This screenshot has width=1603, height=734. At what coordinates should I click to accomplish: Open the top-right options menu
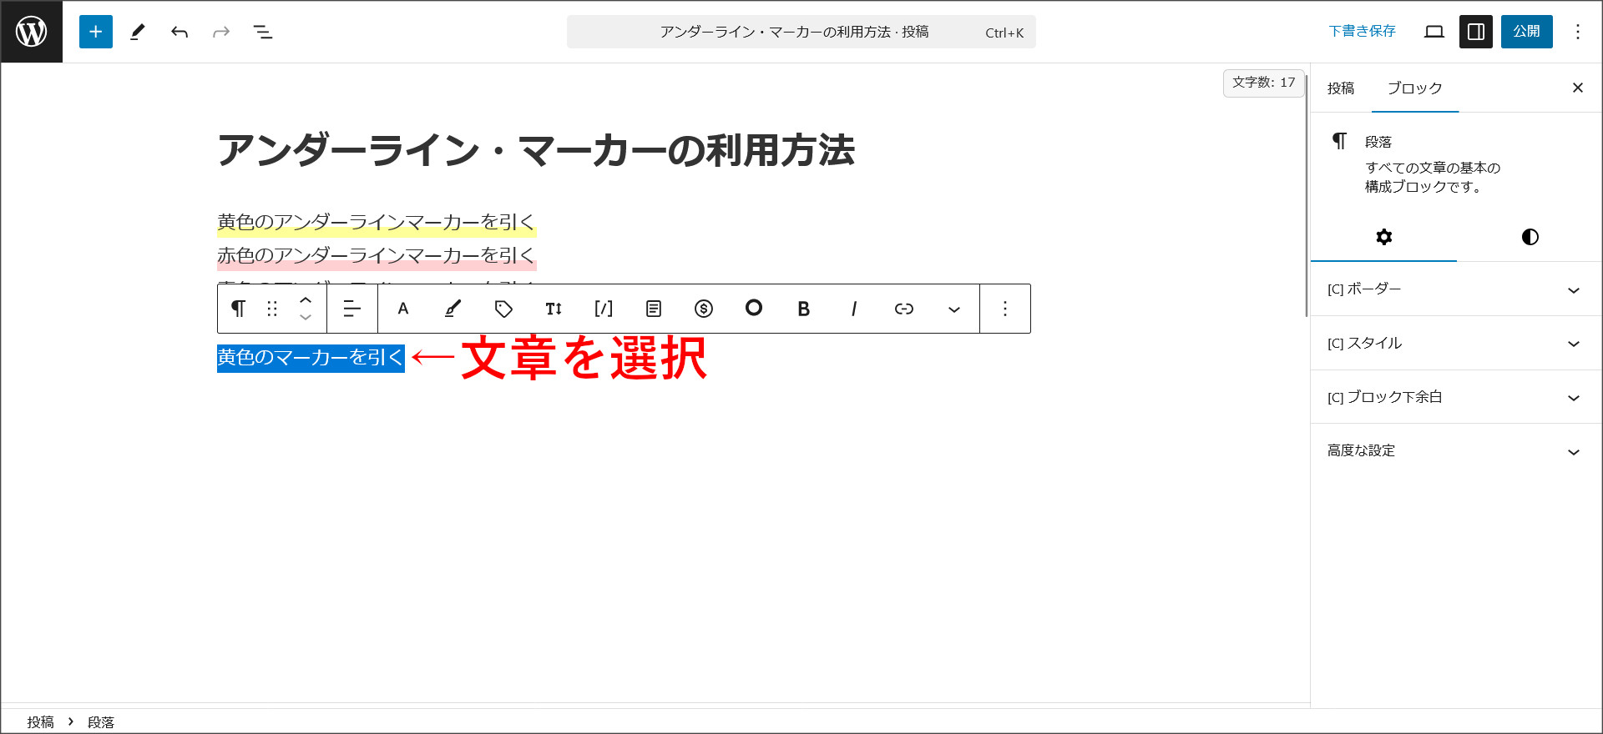coord(1578,32)
